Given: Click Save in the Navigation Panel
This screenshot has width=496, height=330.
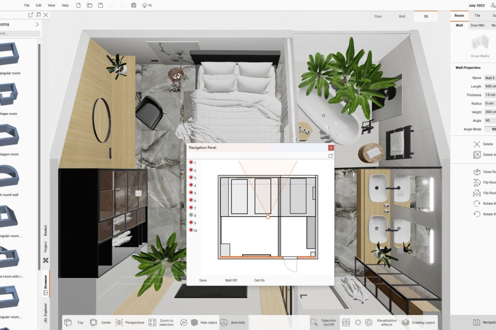Looking at the screenshot, I should click(203, 280).
